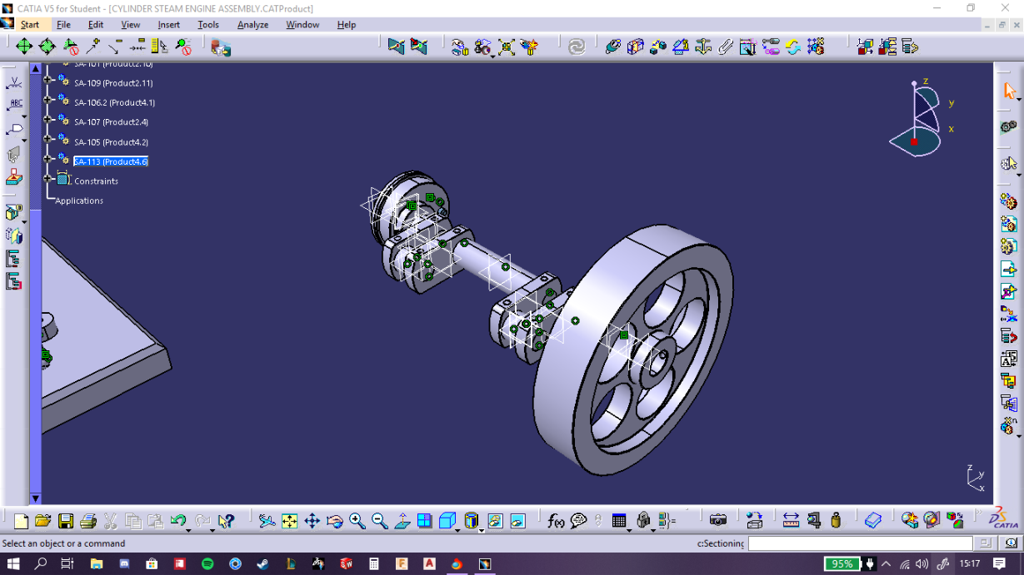This screenshot has height=575, width=1024.
Task: Click the tree scrollbar down arrow
Action: (x=36, y=498)
